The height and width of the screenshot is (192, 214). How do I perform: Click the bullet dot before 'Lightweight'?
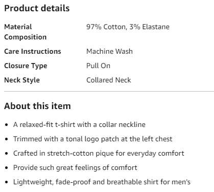point(7,182)
